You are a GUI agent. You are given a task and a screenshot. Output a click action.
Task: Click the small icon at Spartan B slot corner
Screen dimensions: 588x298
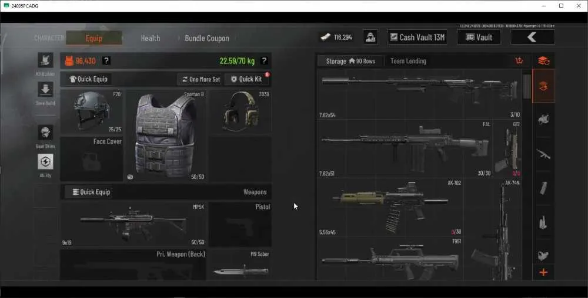point(130,177)
